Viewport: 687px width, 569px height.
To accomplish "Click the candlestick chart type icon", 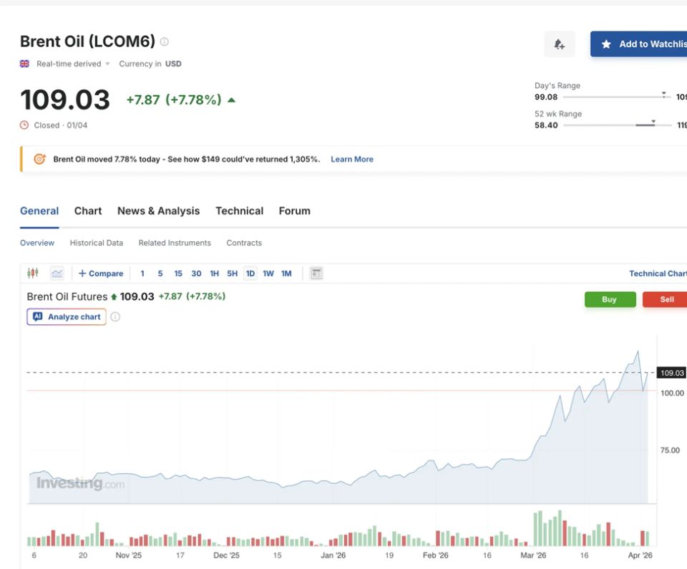I will click(x=33, y=273).
